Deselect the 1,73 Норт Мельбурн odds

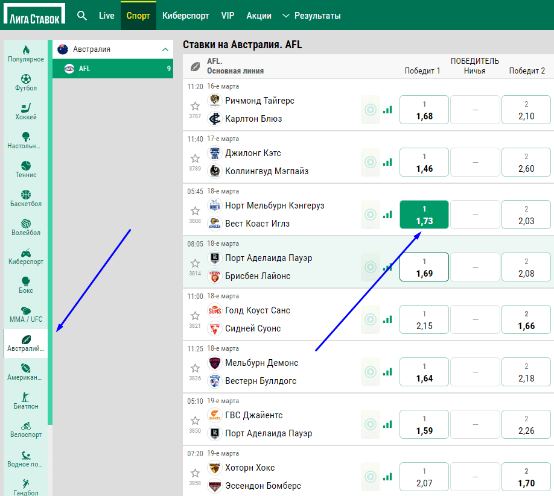coord(424,215)
